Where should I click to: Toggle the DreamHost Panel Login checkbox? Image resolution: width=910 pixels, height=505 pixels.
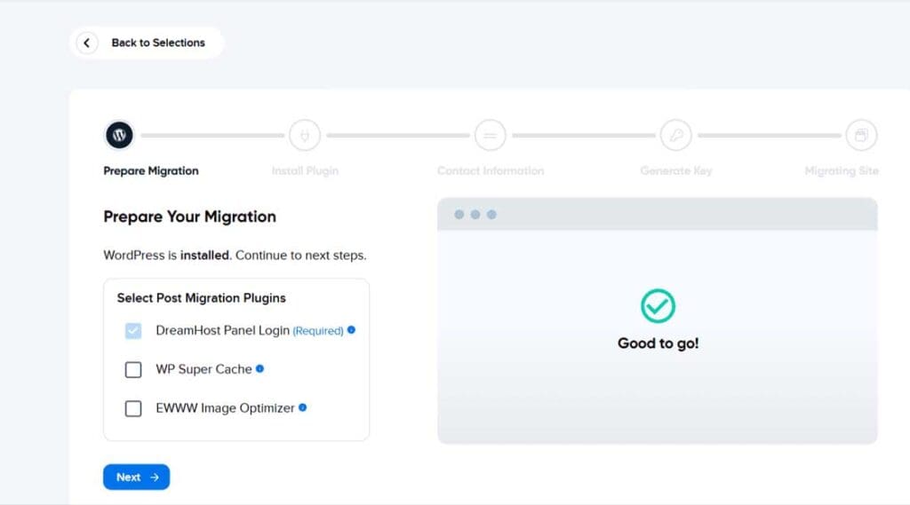(133, 330)
